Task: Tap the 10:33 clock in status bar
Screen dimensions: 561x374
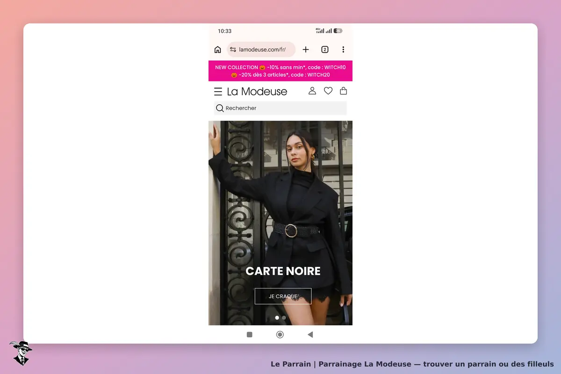Action: [224, 31]
